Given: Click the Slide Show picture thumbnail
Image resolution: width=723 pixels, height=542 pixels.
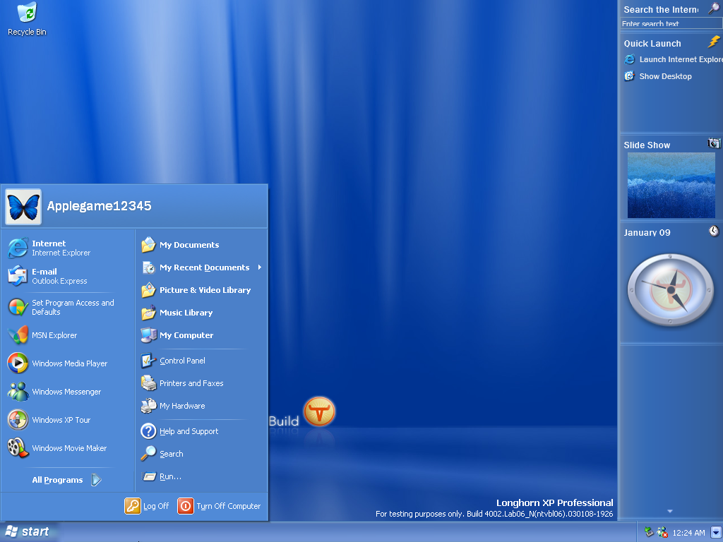Looking at the screenshot, I should pyautogui.click(x=671, y=186).
